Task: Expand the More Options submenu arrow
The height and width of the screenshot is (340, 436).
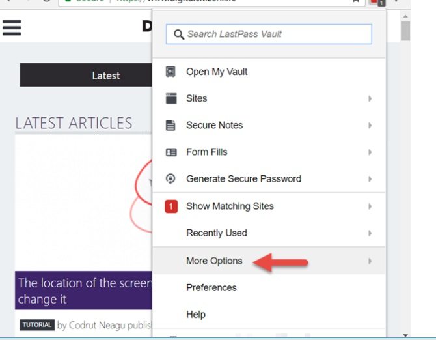Action: 370,261
